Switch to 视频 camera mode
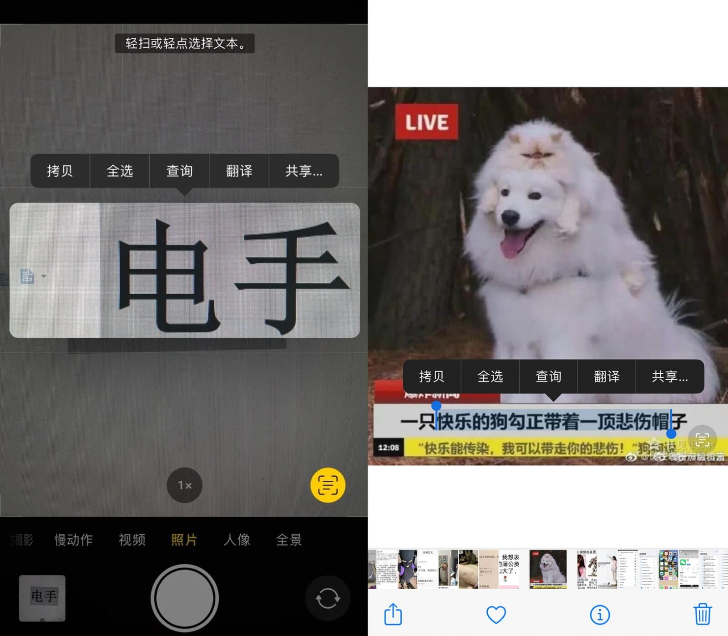Viewport: 728px width, 636px height. pyautogui.click(x=132, y=540)
